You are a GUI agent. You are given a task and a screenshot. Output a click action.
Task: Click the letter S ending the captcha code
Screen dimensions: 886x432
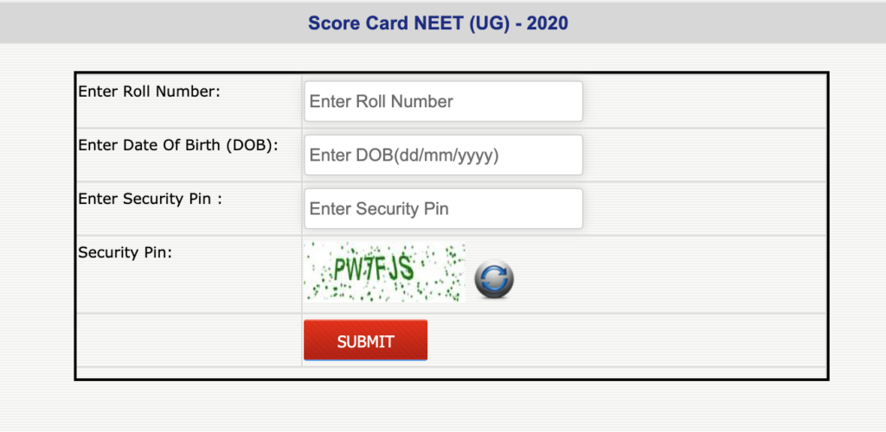pos(407,269)
